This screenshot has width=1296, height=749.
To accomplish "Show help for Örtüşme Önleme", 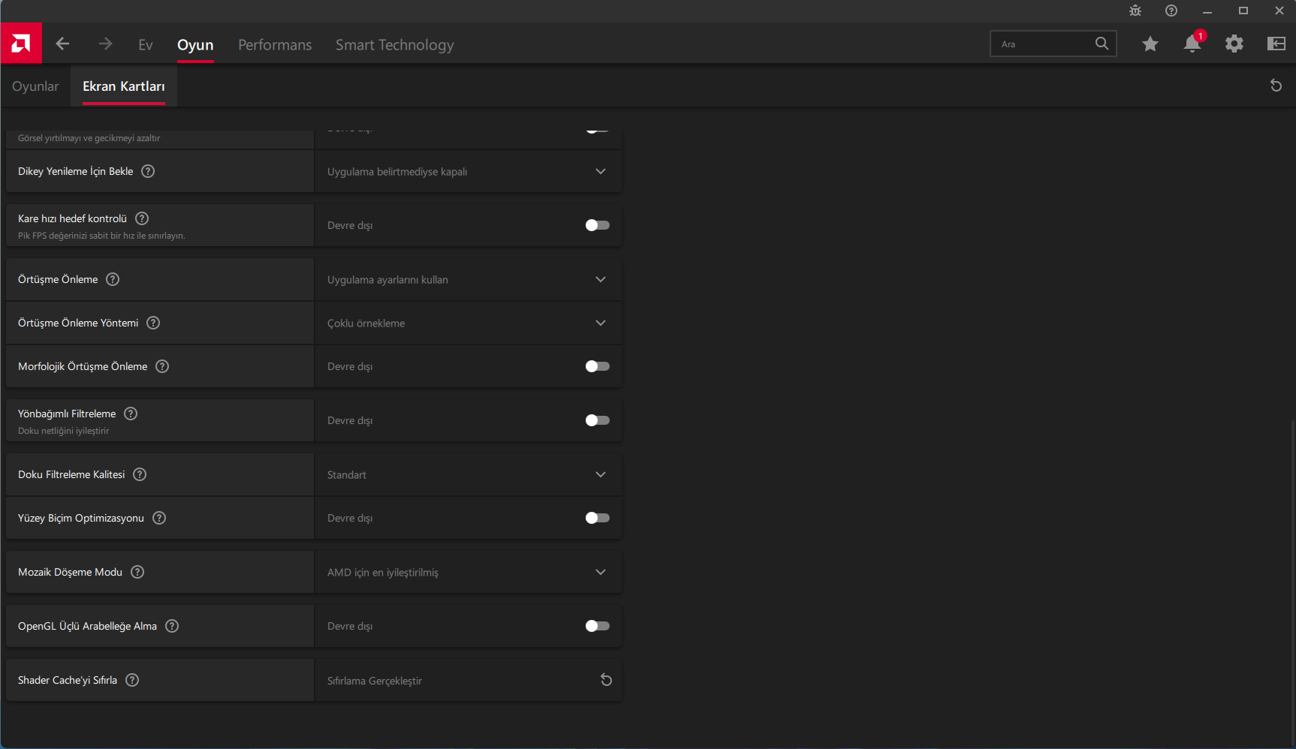I will 113,279.
